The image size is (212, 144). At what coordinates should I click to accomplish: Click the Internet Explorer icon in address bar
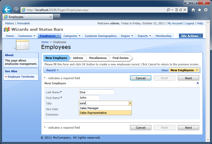pos(23,10)
